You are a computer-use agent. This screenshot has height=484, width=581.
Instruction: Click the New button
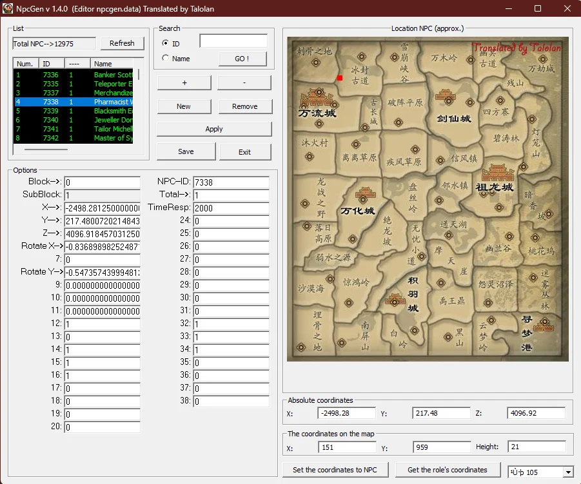tap(183, 106)
